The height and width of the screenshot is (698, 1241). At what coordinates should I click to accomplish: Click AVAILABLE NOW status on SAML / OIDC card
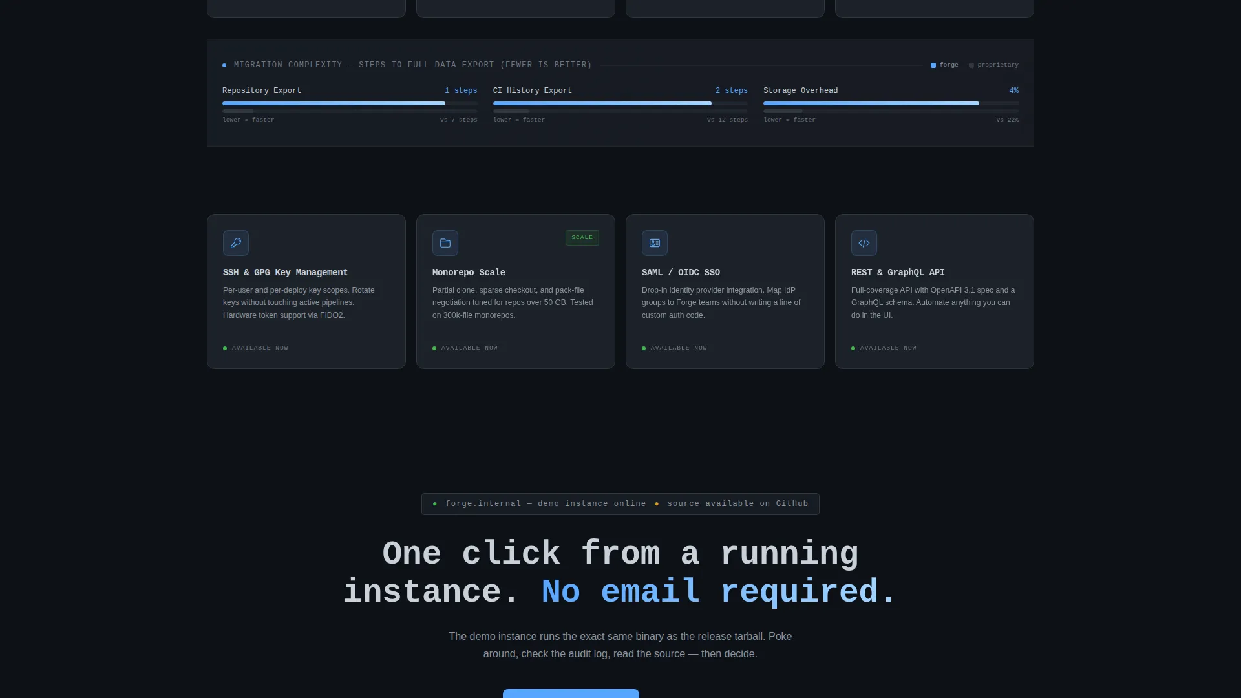(675, 348)
